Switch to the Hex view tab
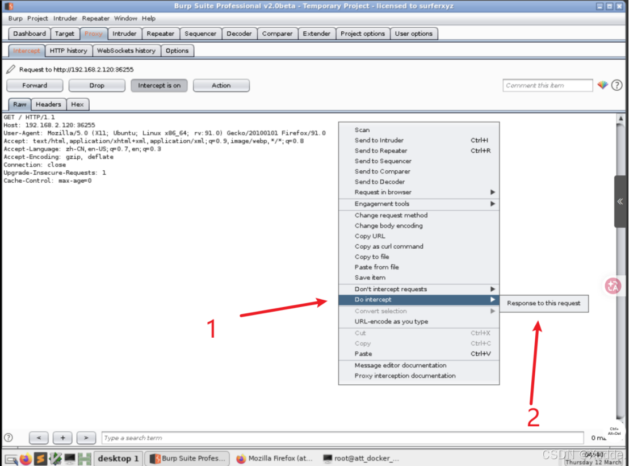 tap(77, 104)
